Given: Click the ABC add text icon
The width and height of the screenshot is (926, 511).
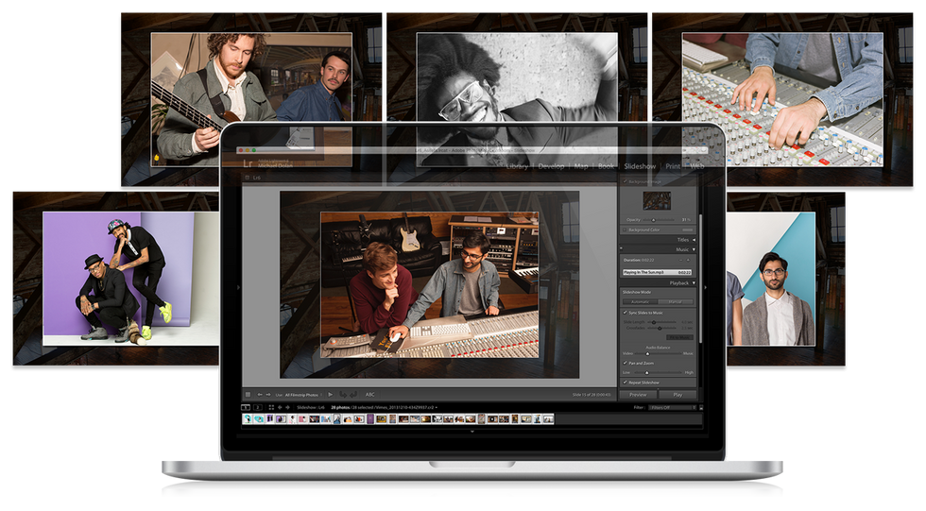Looking at the screenshot, I should coord(370,395).
